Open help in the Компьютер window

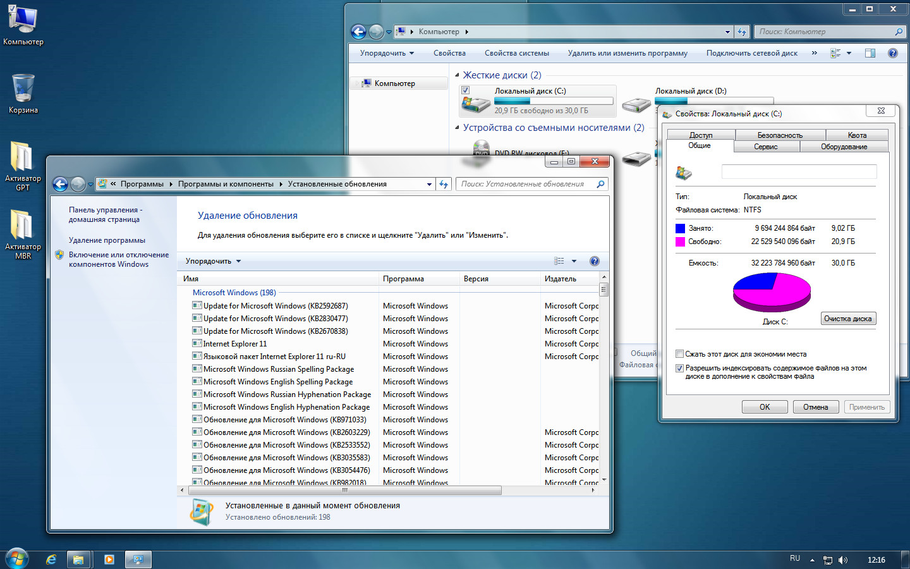(893, 53)
